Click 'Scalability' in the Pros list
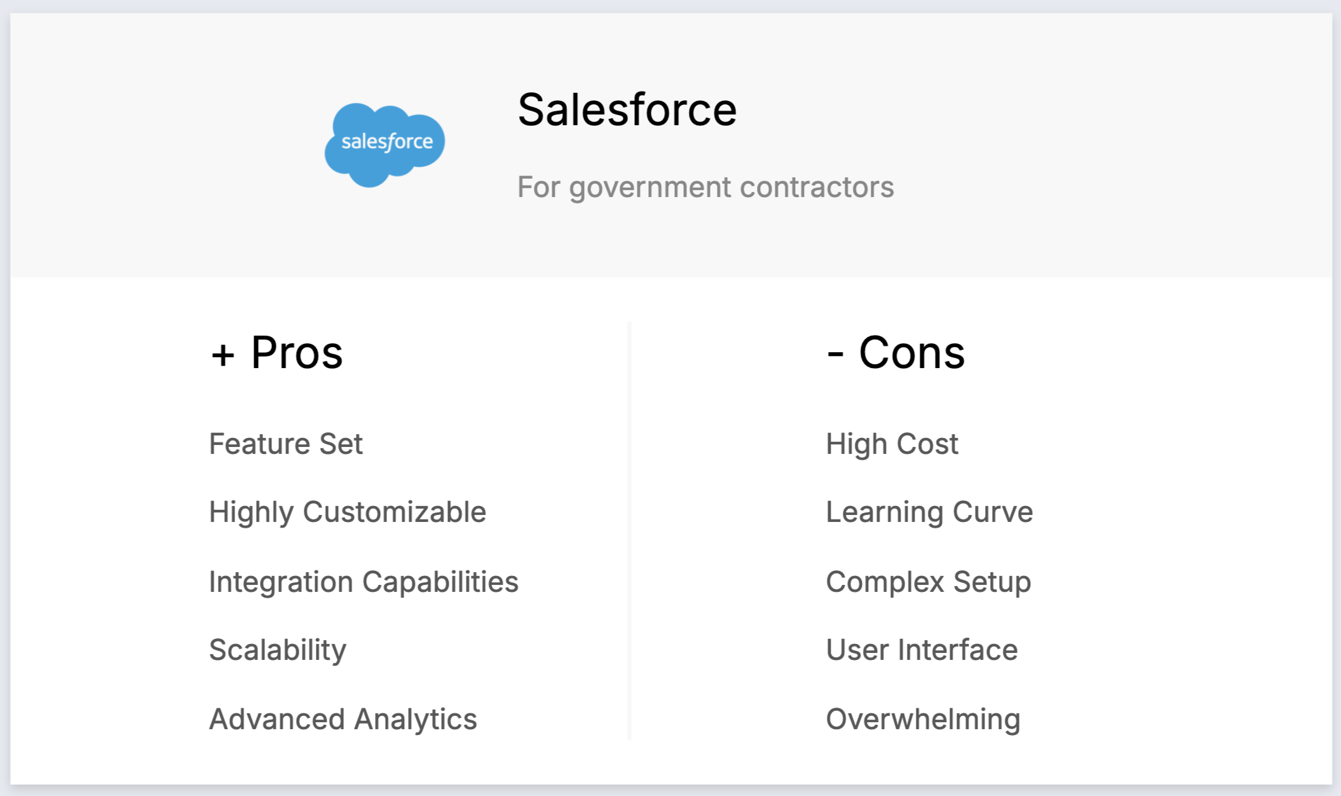Viewport: 1341px width, 796px height. 278,650
